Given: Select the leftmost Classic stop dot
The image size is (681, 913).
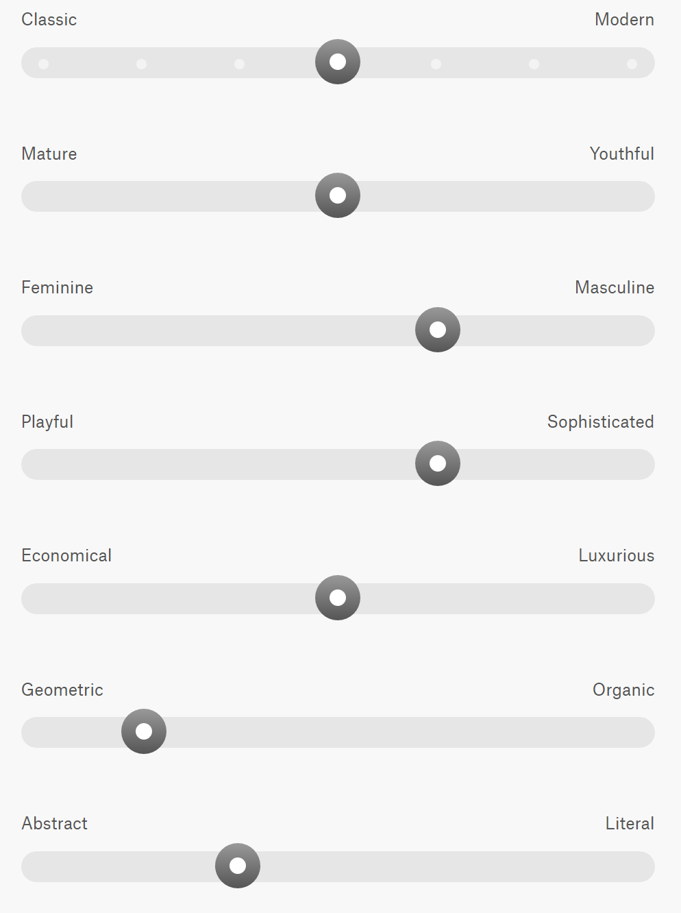Looking at the screenshot, I should click(x=43, y=64).
